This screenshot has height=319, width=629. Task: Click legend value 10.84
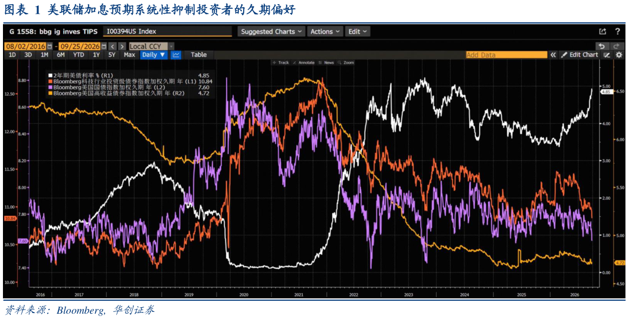[x=206, y=81]
